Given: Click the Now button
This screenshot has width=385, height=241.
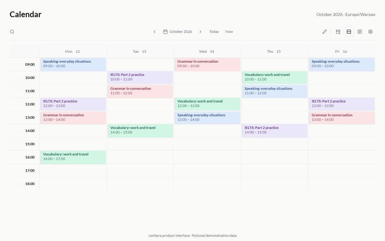Looking at the screenshot, I should coord(229,32).
